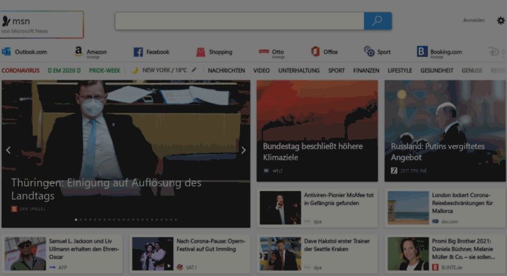Go to next slide in the carousel
507x276 pixels.
(x=243, y=150)
